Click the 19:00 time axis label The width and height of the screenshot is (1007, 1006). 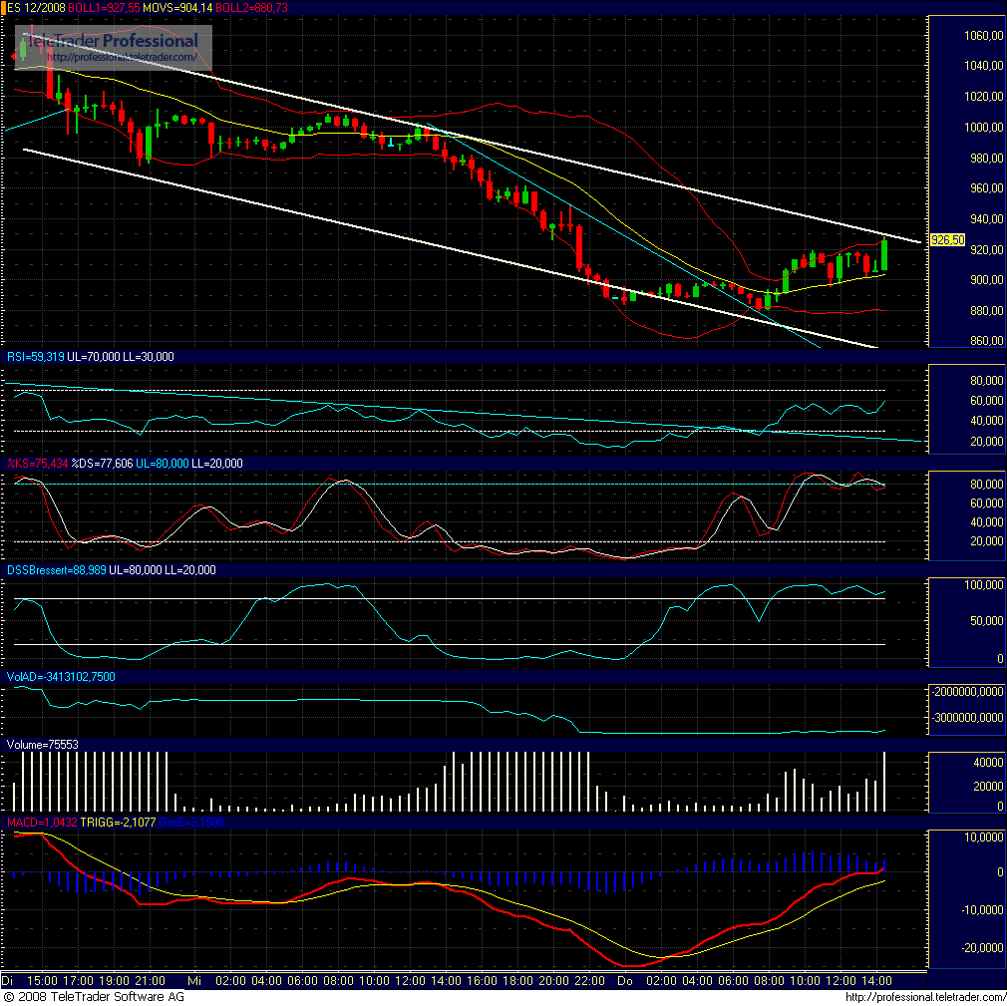click(115, 981)
